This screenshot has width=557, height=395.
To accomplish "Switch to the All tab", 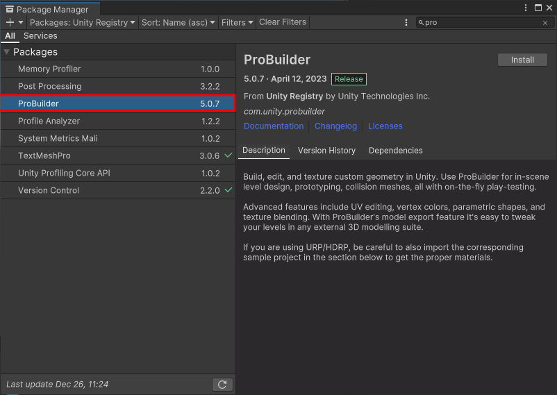I will [10, 36].
